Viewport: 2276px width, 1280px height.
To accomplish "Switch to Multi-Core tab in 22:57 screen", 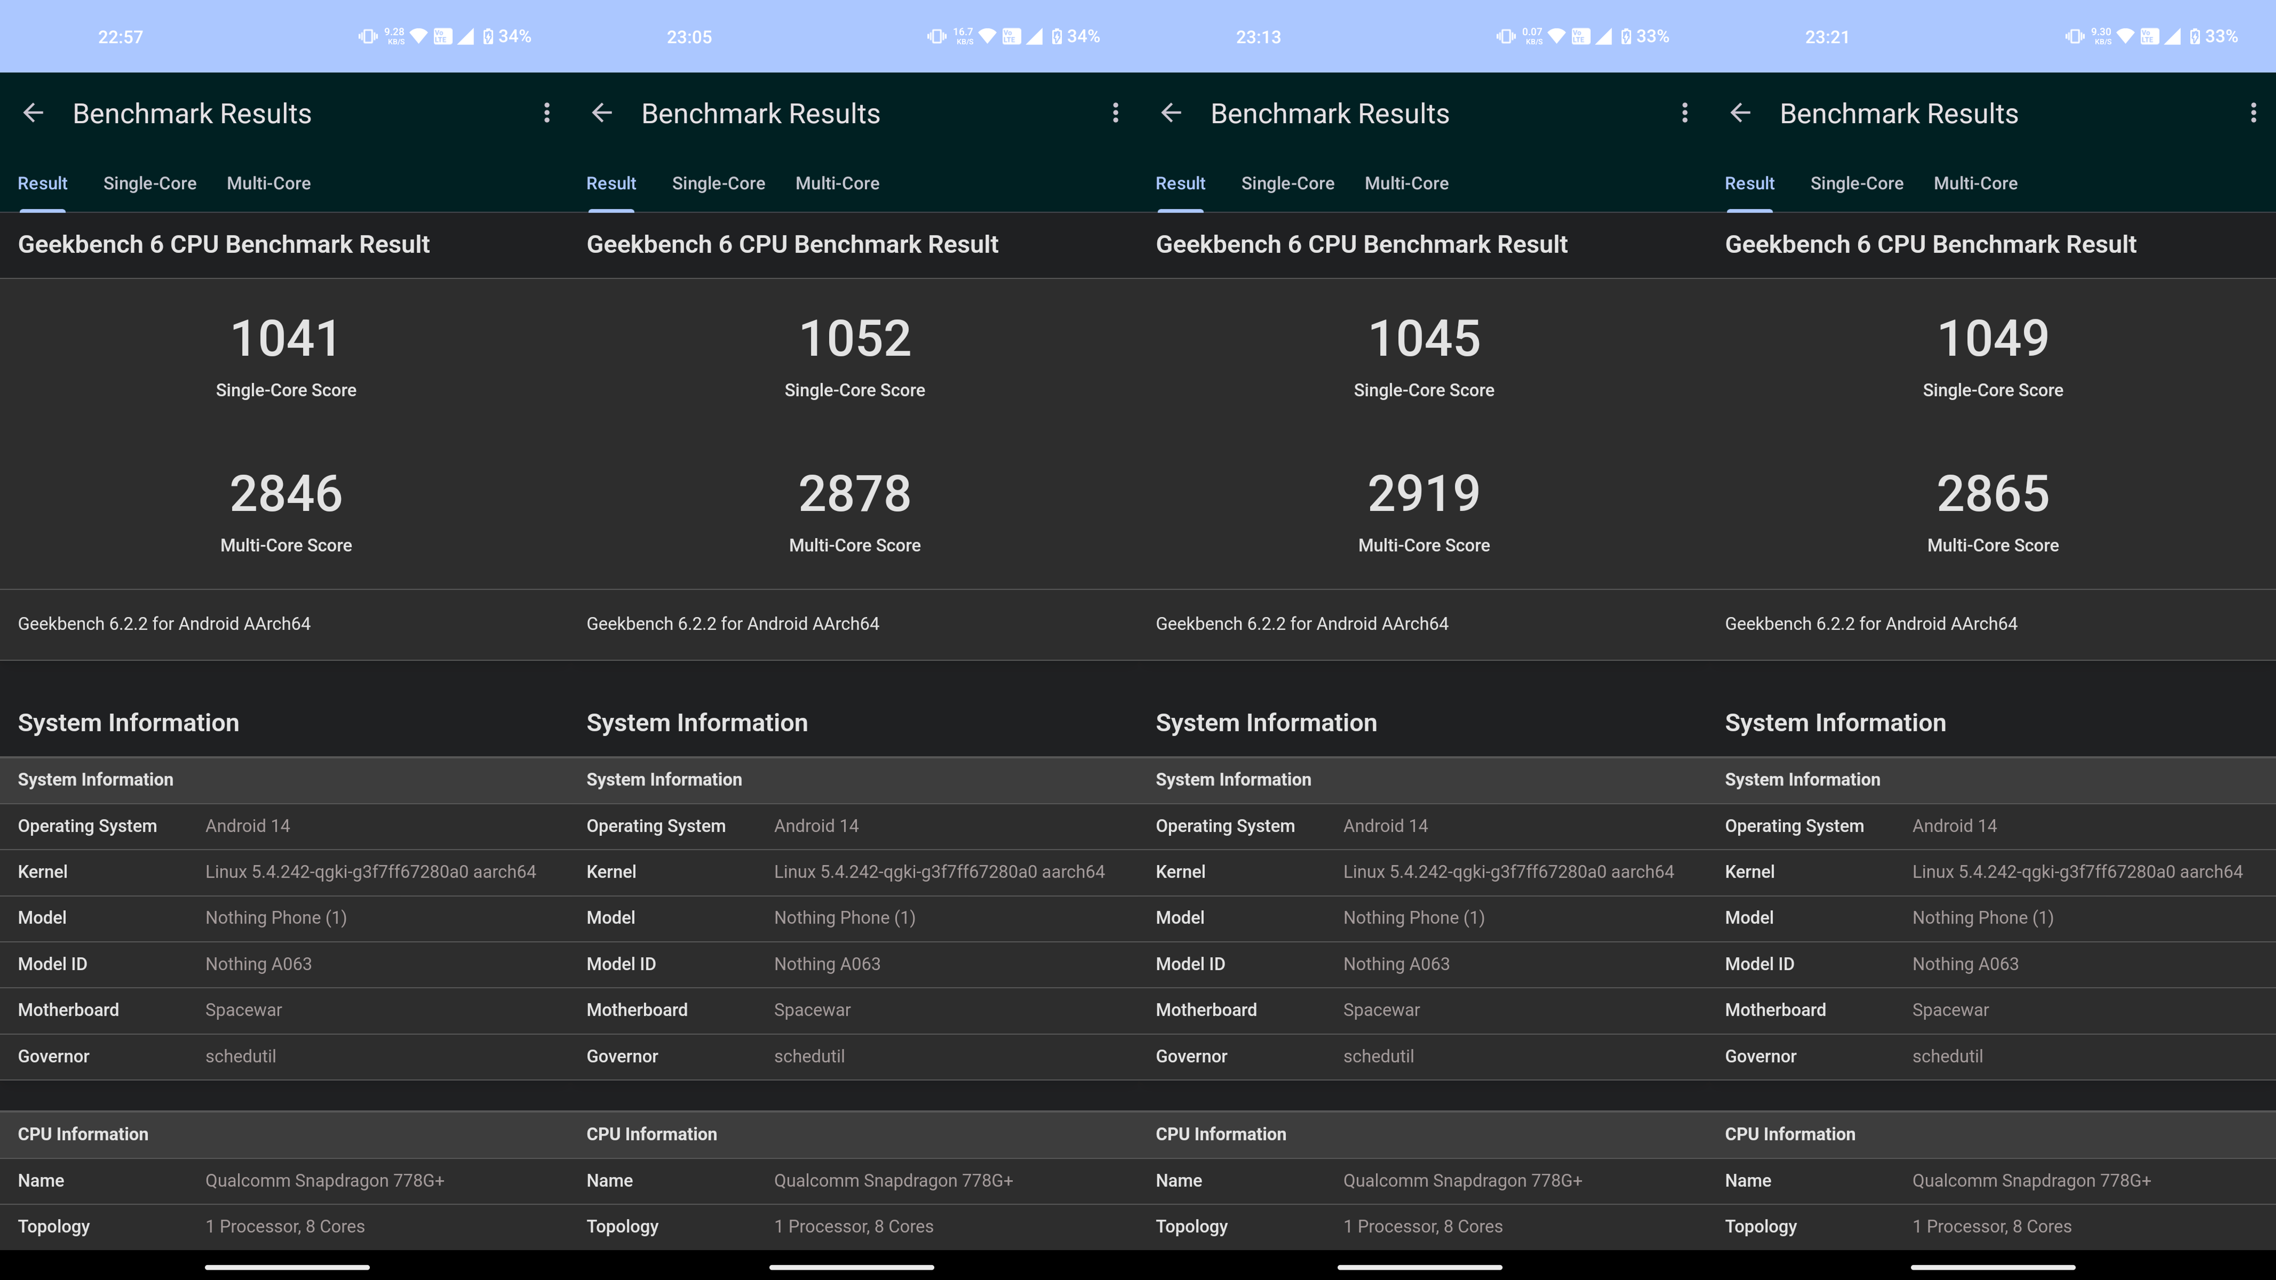I will click(268, 184).
